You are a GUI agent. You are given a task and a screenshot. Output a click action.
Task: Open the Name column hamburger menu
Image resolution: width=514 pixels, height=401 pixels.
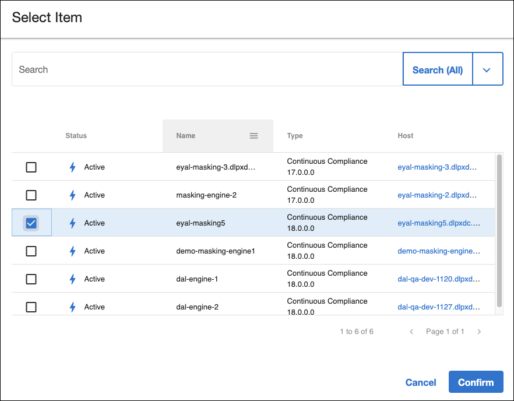pyautogui.click(x=254, y=136)
